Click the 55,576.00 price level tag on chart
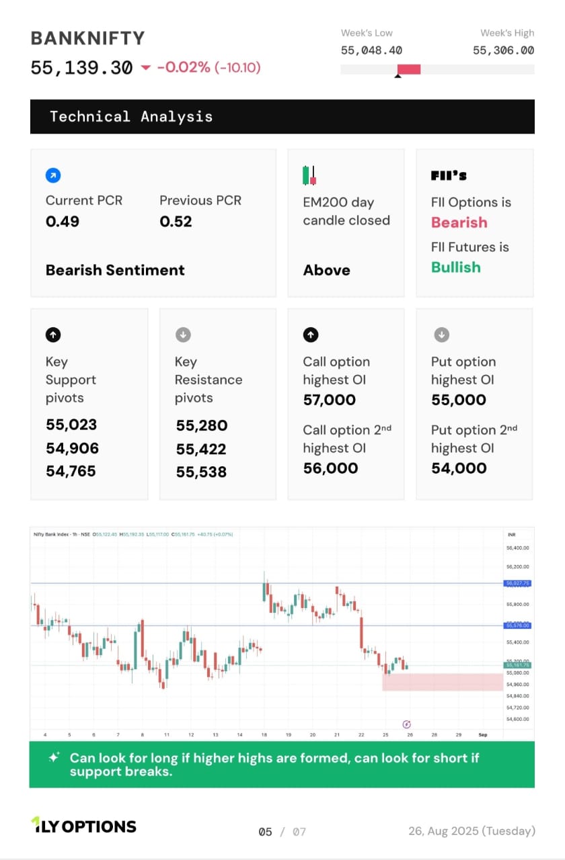This screenshot has width=565, height=860. click(x=517, y=626)
